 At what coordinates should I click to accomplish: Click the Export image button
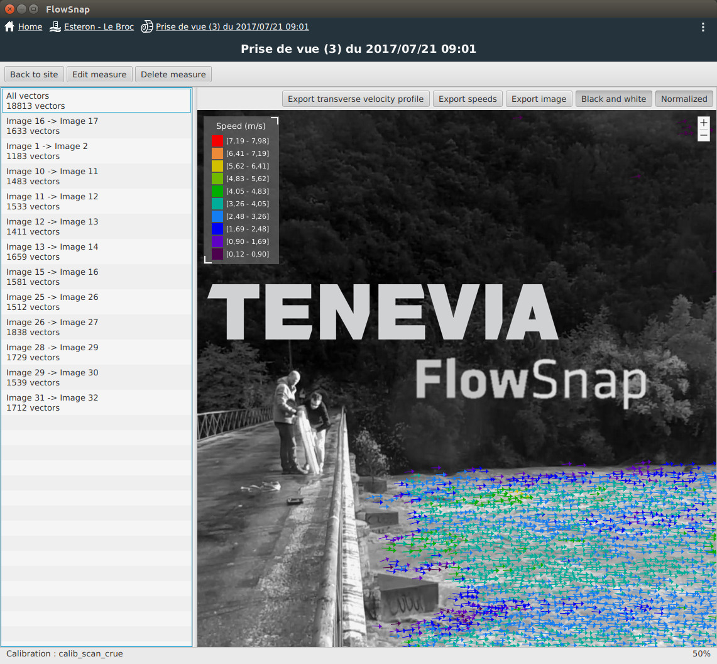tap(539, 99)
